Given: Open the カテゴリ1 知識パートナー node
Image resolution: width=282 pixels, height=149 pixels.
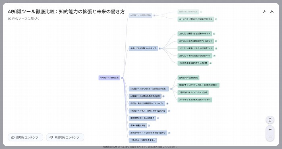Looking at the screenshot, I should [195, 34].
